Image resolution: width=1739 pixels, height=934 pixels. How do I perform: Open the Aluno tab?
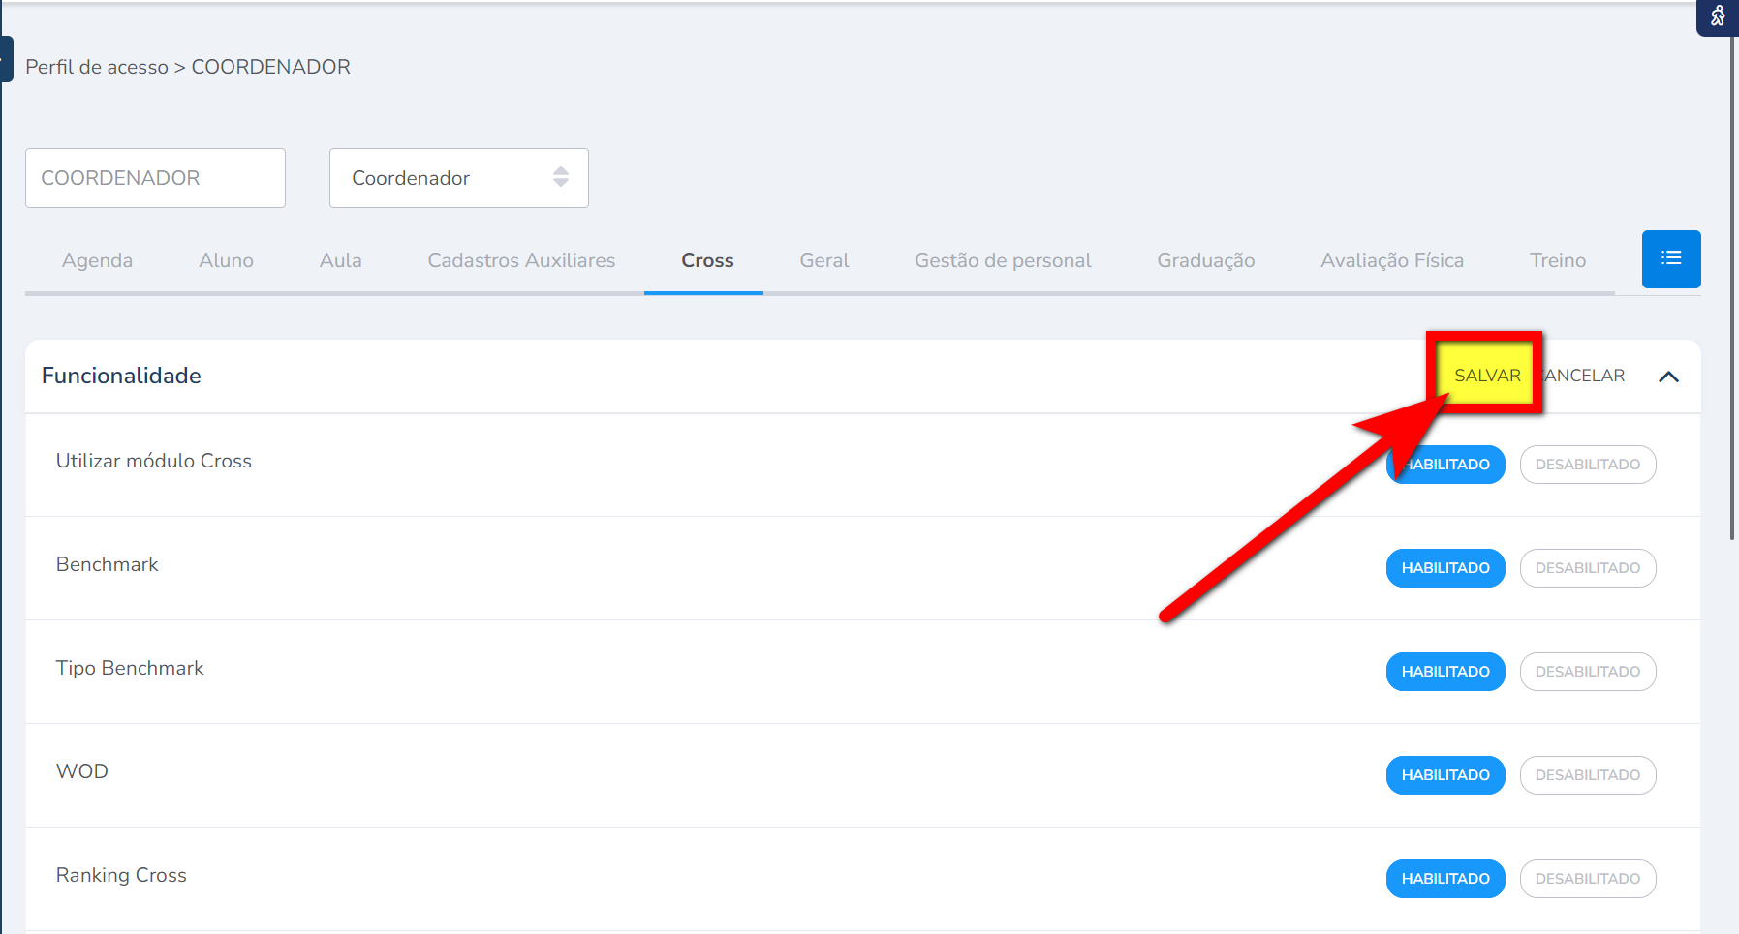point(226,260)
